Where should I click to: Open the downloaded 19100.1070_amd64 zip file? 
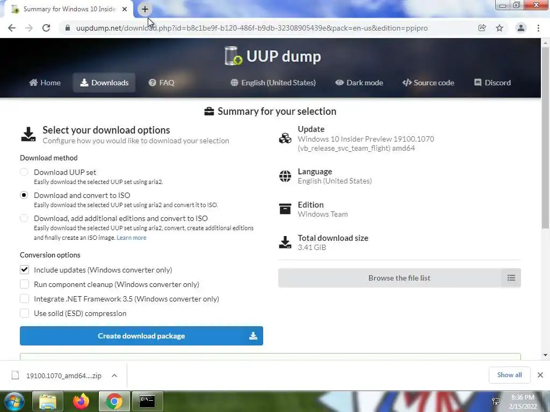tap(63, 376)
